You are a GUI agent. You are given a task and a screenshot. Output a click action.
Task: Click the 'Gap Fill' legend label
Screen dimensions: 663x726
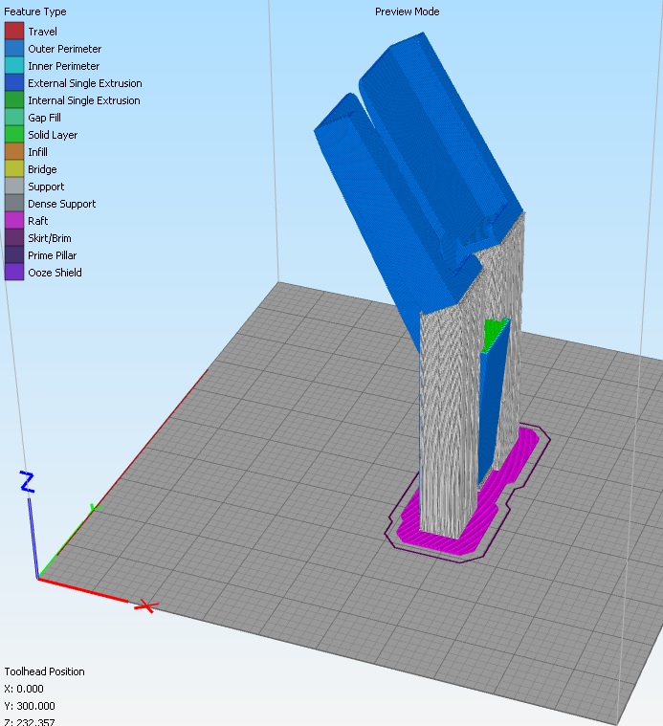click(44, 118)
